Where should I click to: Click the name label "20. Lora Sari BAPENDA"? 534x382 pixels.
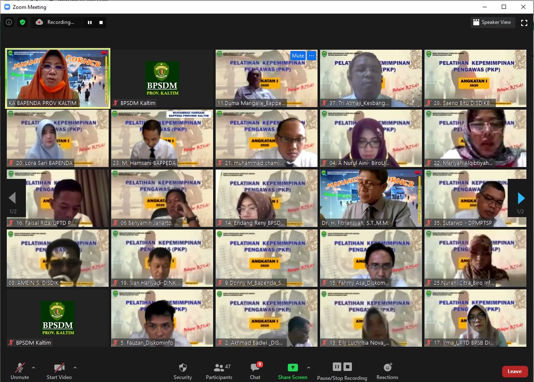tap(45, 163)
